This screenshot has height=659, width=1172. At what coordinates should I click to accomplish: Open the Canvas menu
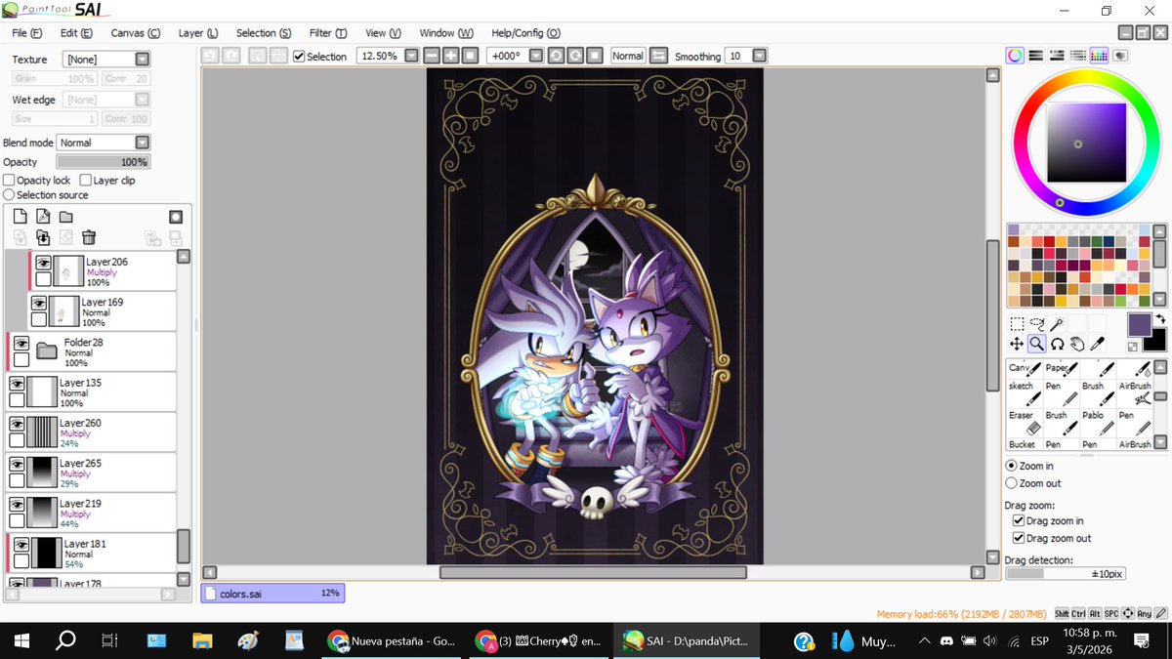tap(135, 33)
